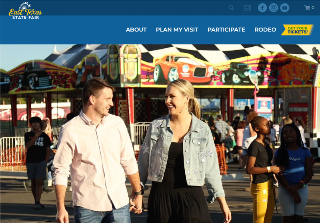Click the cart item count number
320x223 pixels.
coord(313,8)
